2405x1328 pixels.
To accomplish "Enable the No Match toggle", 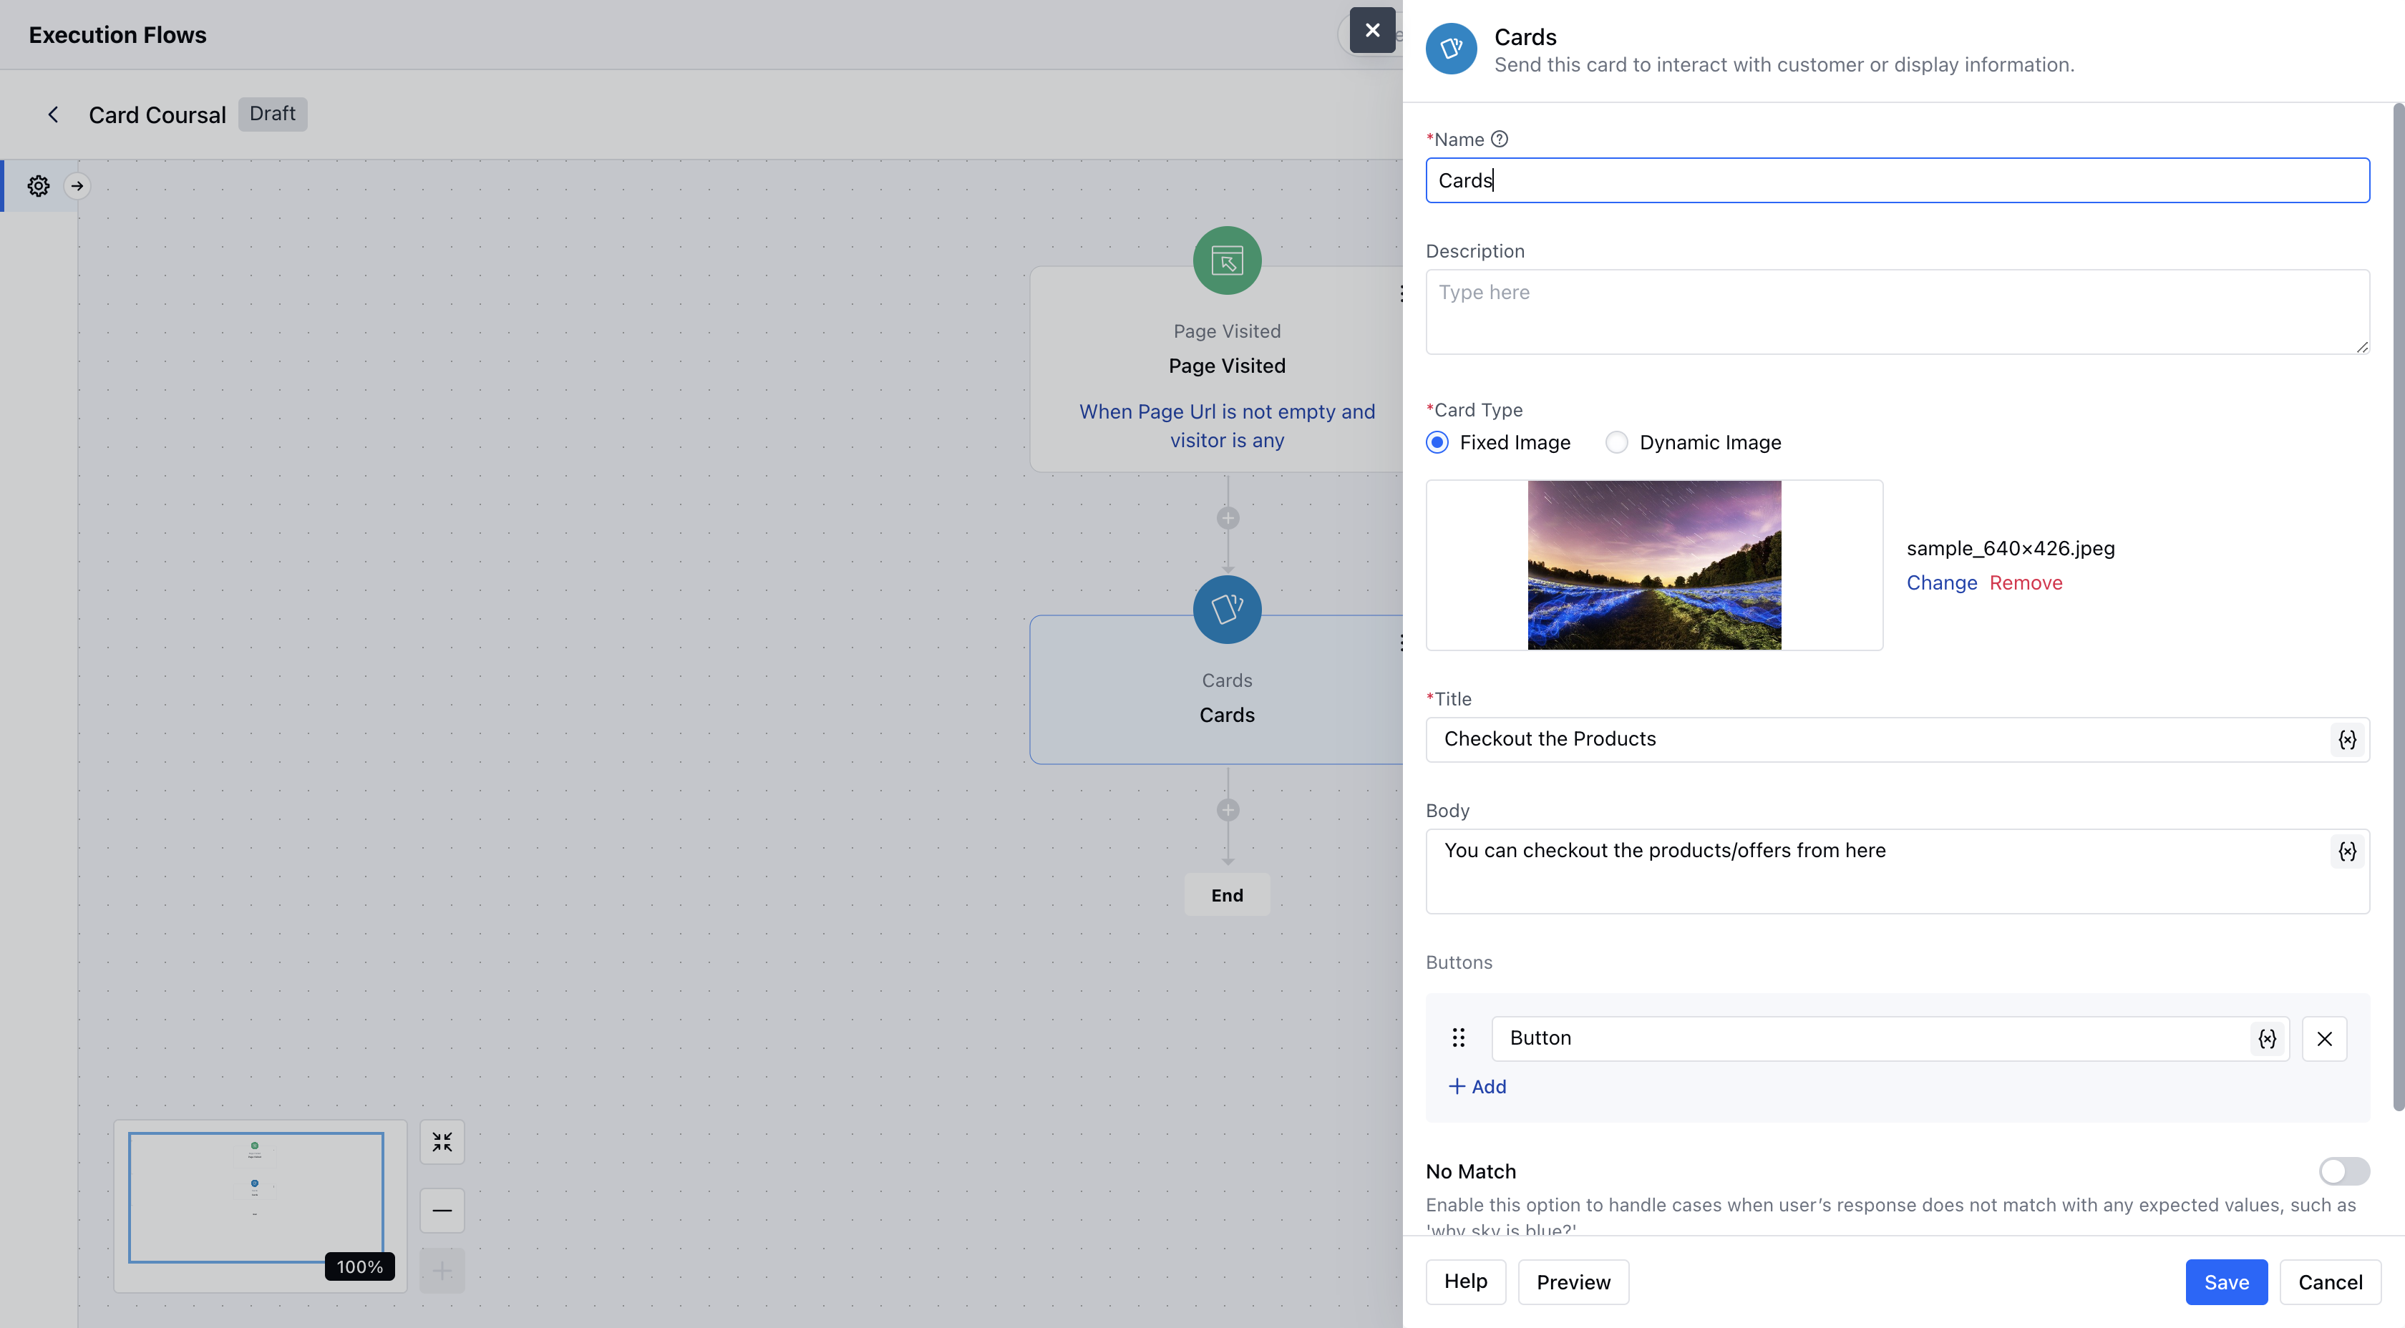I will tap(2343, 1171).
